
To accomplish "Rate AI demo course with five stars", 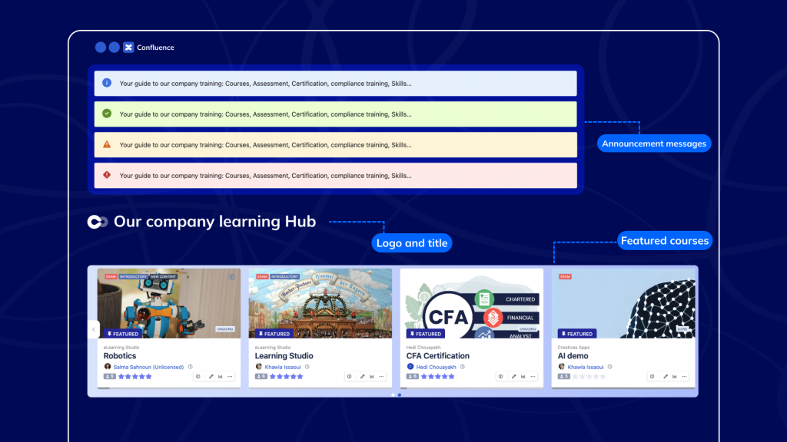I will point(603,377).
